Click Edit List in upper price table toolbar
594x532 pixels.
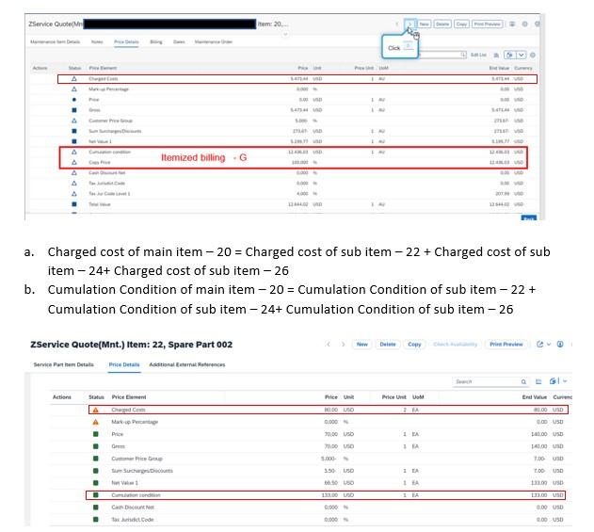478,55
